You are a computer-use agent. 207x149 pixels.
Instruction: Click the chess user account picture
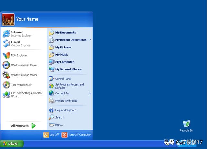point(8,19)
